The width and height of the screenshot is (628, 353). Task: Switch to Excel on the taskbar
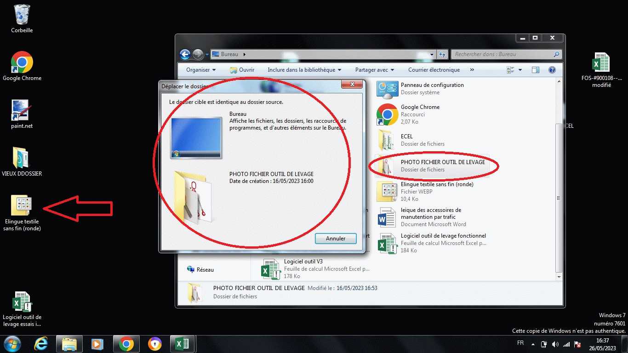pyautogui.click(x=183, y=344)
